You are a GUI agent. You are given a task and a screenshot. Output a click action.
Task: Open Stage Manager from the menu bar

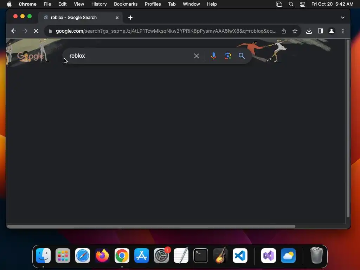coord(279,4)
